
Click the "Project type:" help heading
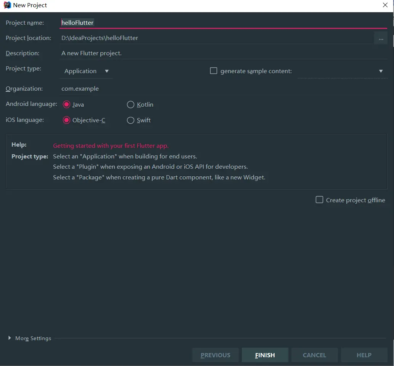pyautogui.click(x=30, y=156)
